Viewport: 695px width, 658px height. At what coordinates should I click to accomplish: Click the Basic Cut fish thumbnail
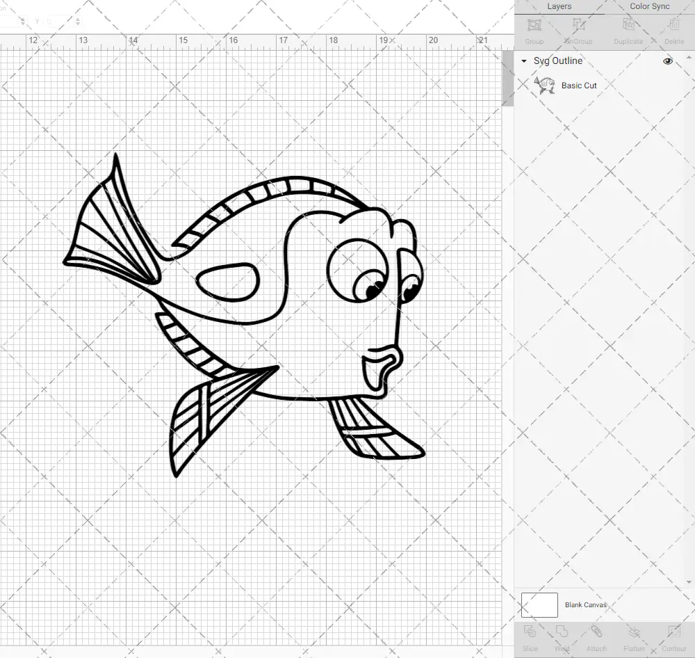(x=544, y=85)
